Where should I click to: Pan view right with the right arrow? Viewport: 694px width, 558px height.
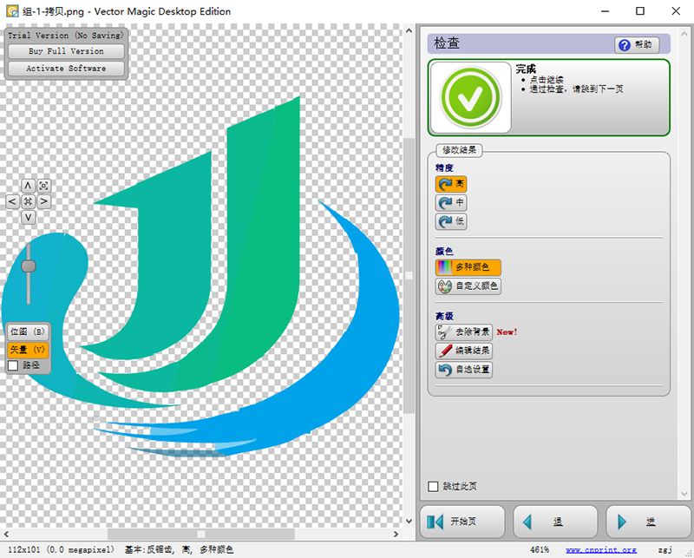tap(44, 201)
